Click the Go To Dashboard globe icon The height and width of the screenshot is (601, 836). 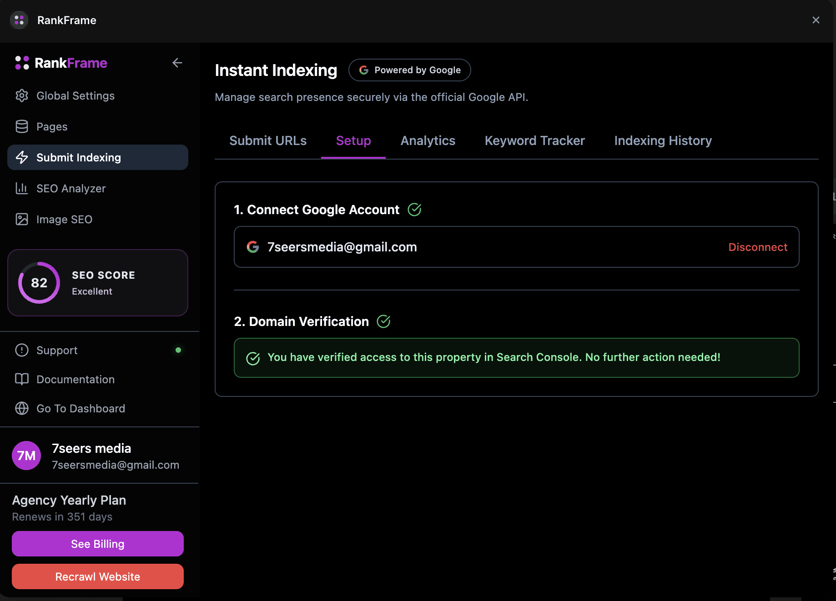coord(22,408)
